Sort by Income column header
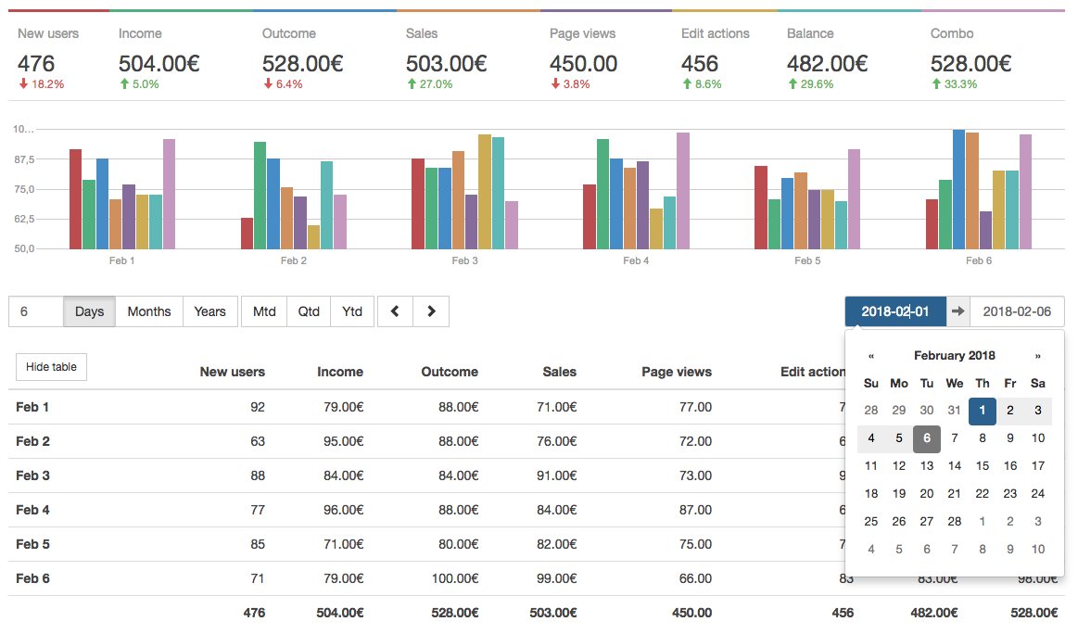 click(x=340, y=372)
